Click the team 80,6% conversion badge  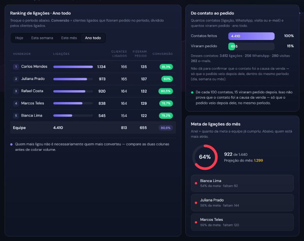click(x=166, y=128)
